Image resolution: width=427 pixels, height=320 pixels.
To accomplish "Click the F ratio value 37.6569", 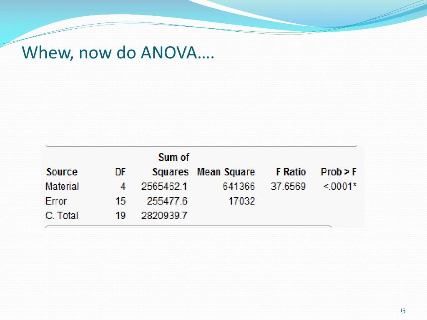I will (x=288, y=187).
